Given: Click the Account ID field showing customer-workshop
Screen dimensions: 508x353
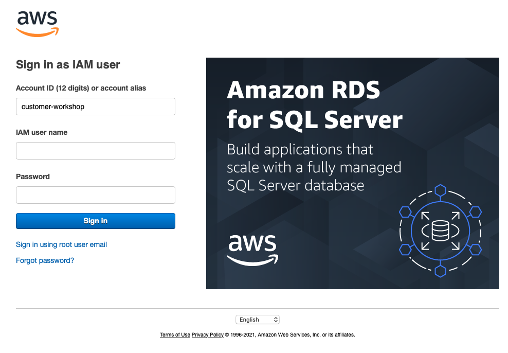Looking at the screenshot, I should coord(95,107).
